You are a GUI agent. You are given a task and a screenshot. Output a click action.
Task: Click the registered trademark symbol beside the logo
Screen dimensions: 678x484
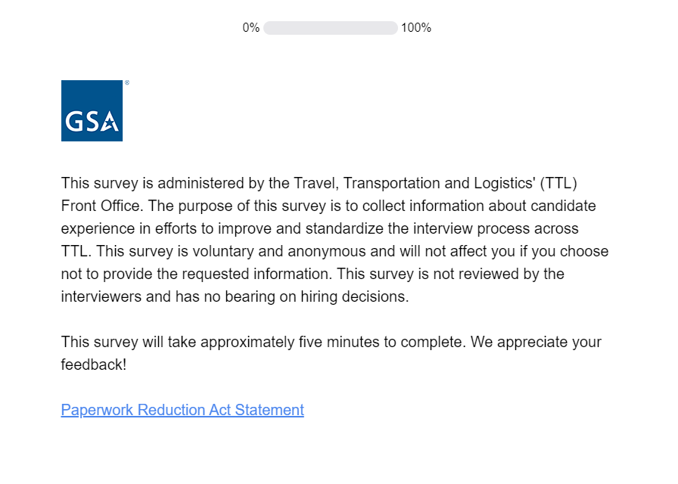click(126, 82)
